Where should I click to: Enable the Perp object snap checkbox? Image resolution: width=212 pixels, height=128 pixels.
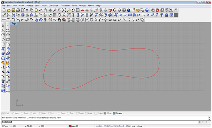59,113
